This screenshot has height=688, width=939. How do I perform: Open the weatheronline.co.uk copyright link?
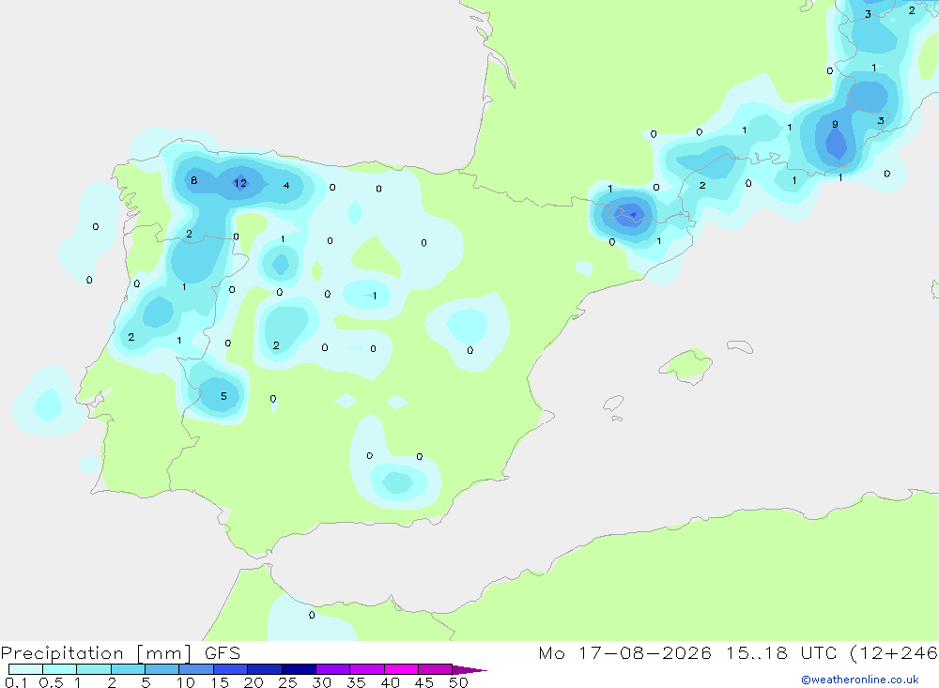860,680
